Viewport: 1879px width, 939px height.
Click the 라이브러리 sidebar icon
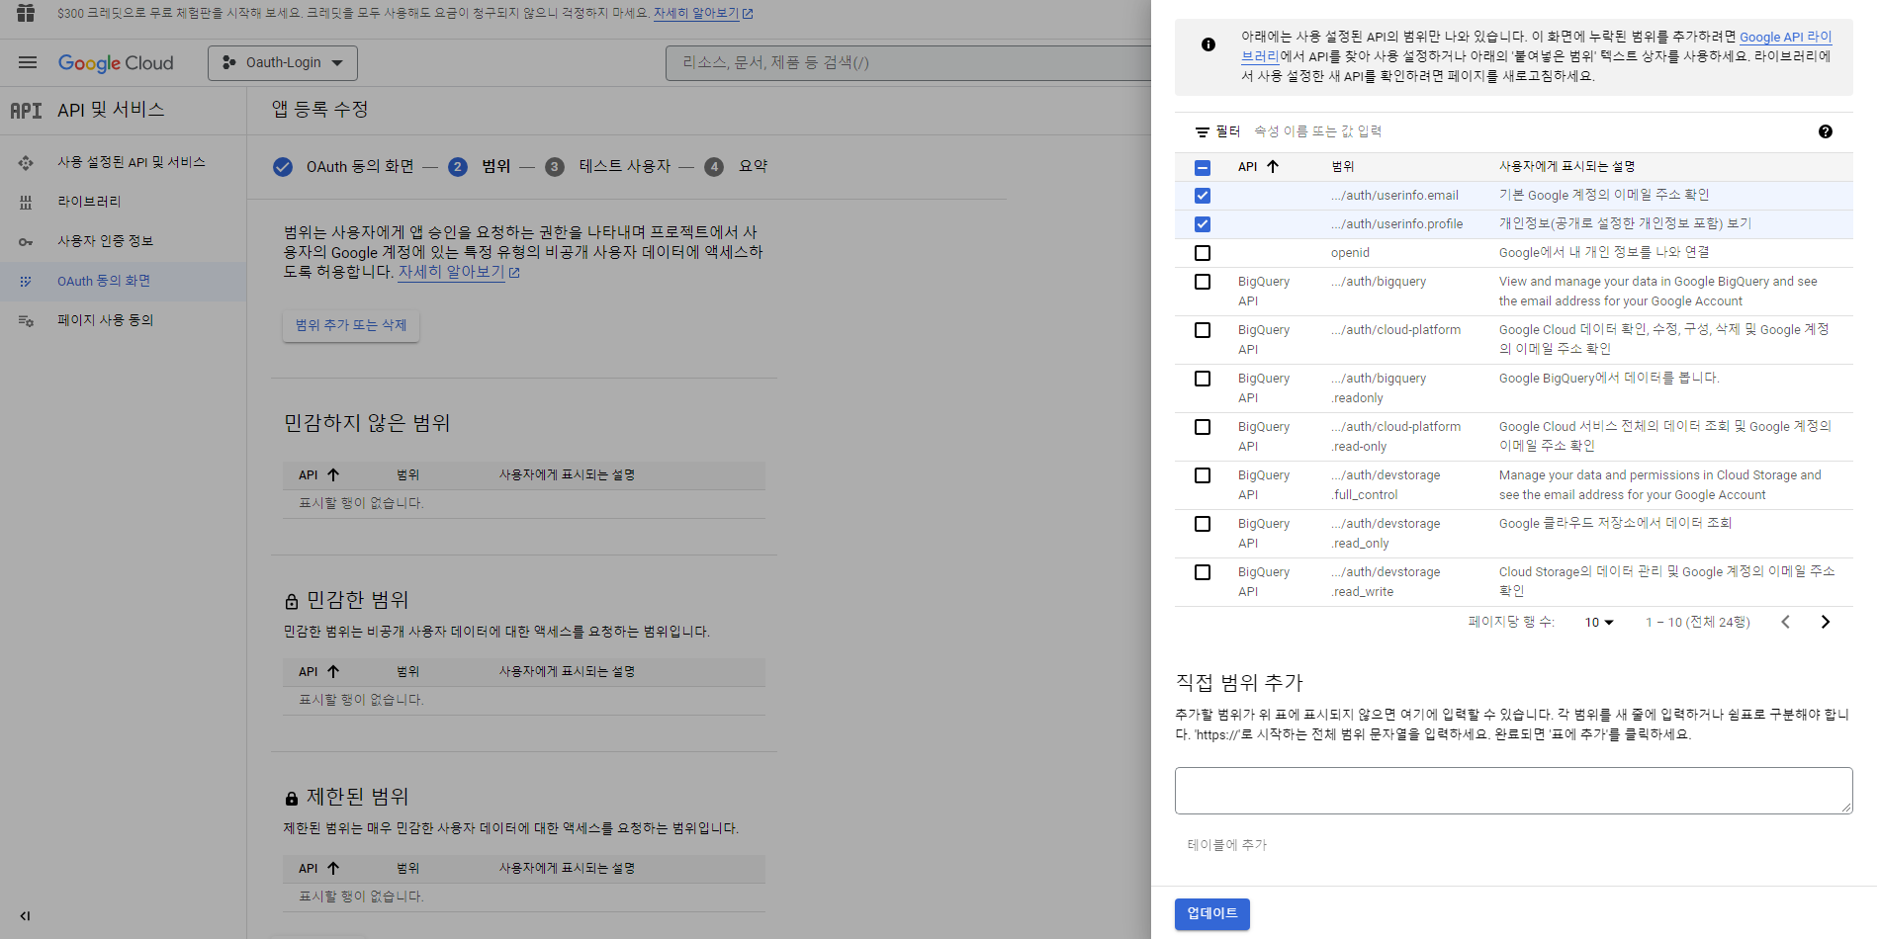click(x=26, y=202)
